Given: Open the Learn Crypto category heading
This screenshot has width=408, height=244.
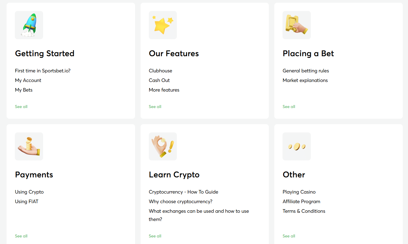Looking at the screenshot, I should 174,175.
